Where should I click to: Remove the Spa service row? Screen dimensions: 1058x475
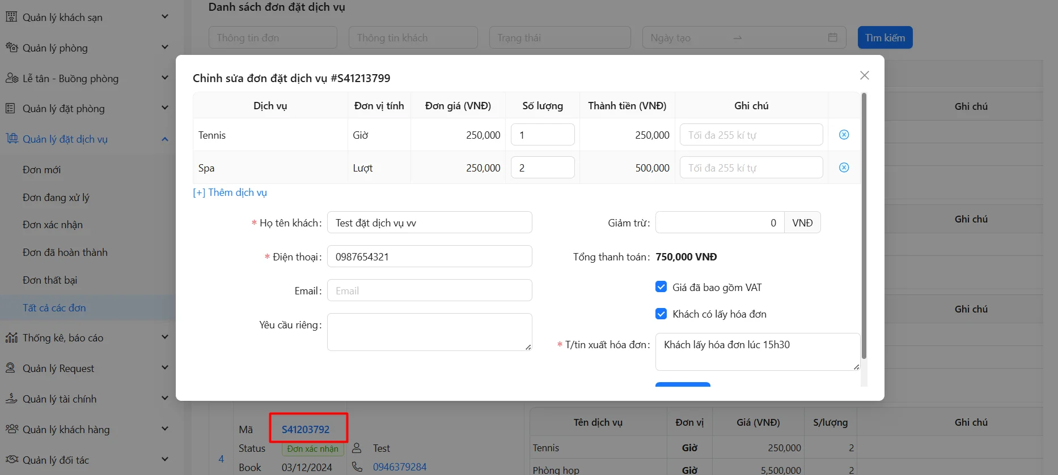click(x=844, y=168)
